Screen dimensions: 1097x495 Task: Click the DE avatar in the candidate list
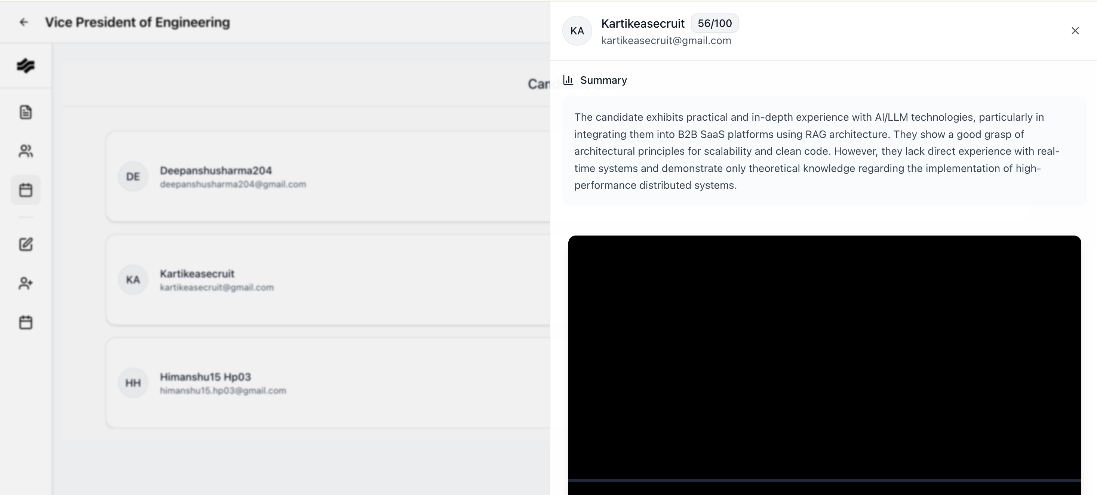(133, 177)
